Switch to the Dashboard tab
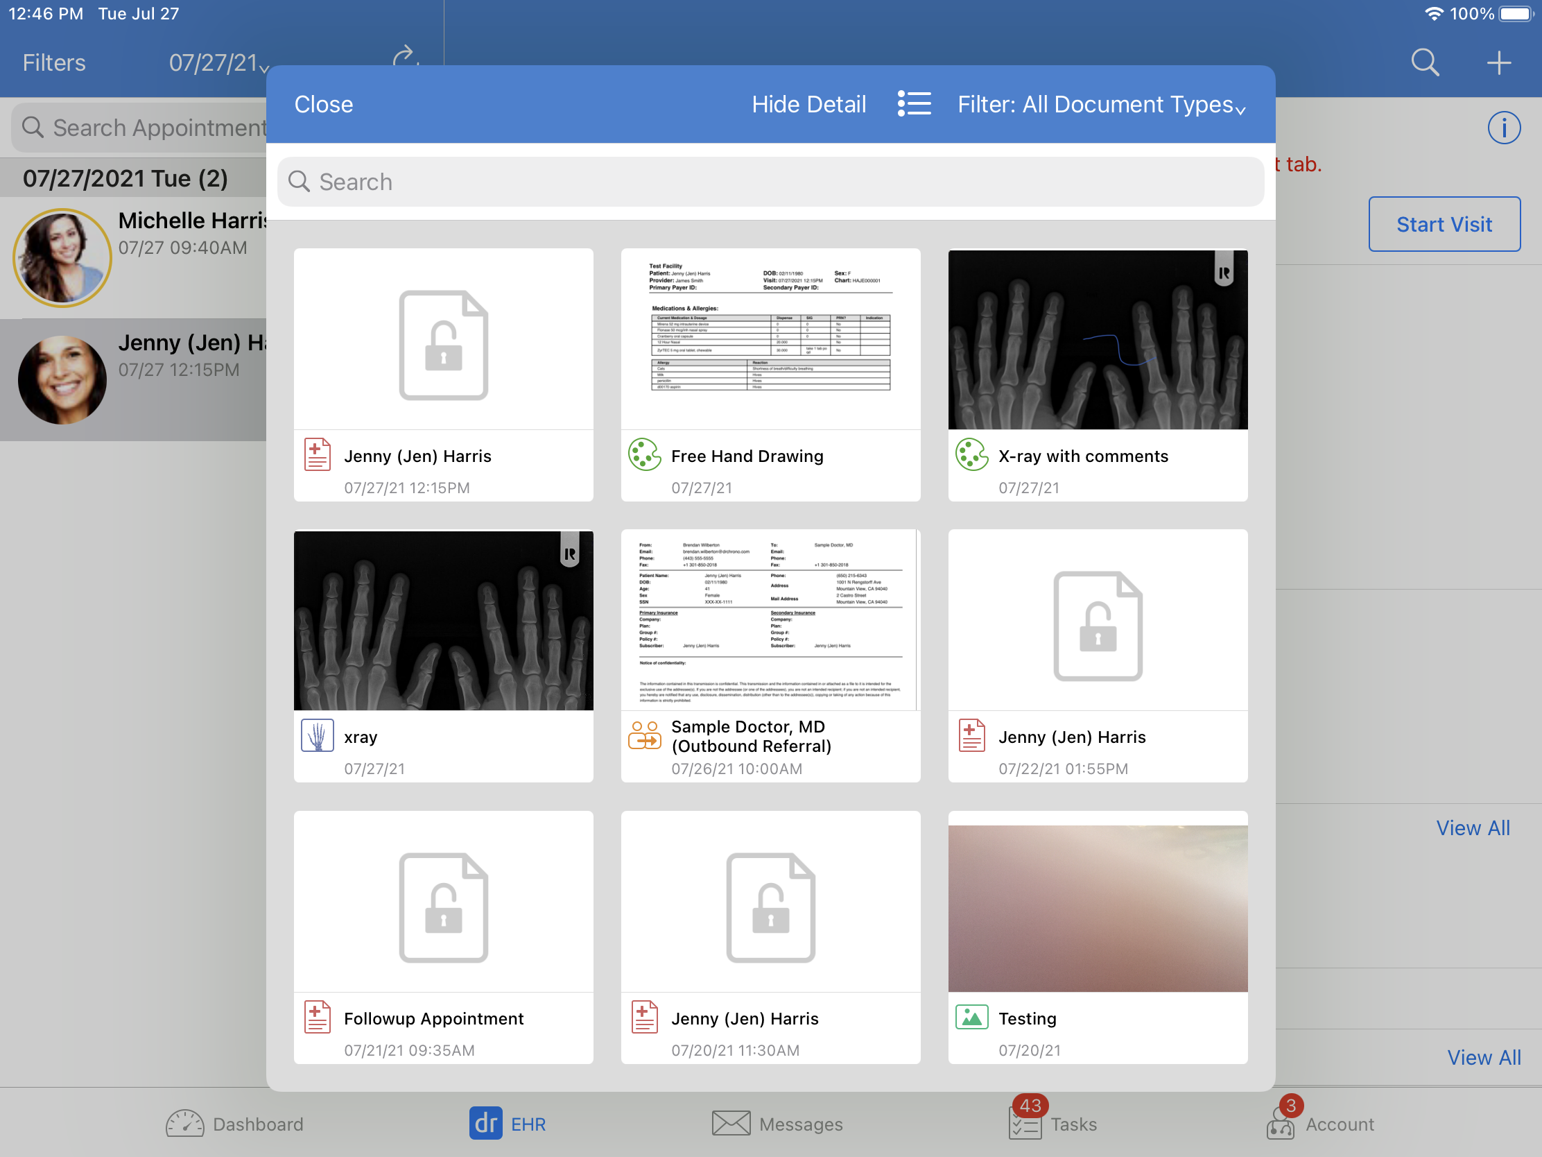Image resolution: width=1542 pixels, height=1157 pixels. coord(235,1124)
